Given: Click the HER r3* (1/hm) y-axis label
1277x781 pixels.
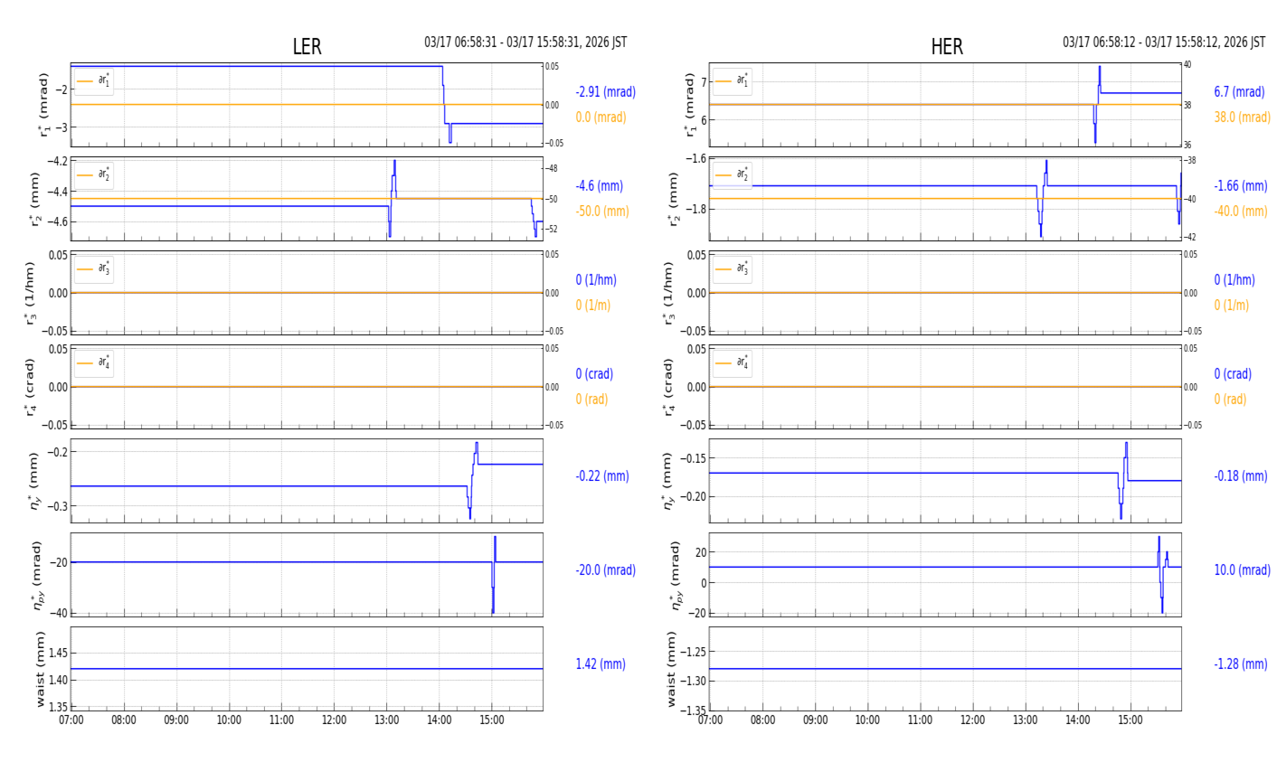Looking at the screenshot, I should click(668, 293).
